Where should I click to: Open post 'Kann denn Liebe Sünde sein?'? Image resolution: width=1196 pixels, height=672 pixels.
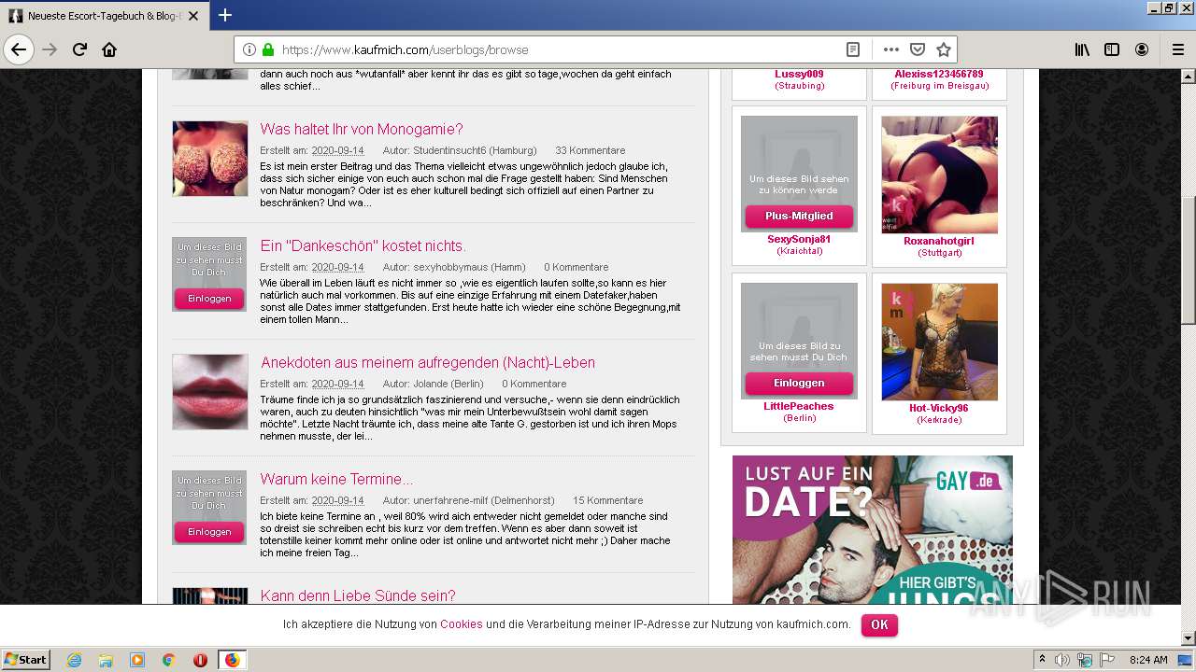coord(358,595)
